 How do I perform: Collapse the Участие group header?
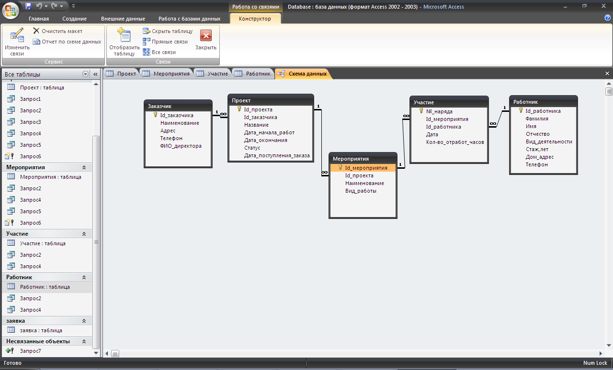pos(84,234)
